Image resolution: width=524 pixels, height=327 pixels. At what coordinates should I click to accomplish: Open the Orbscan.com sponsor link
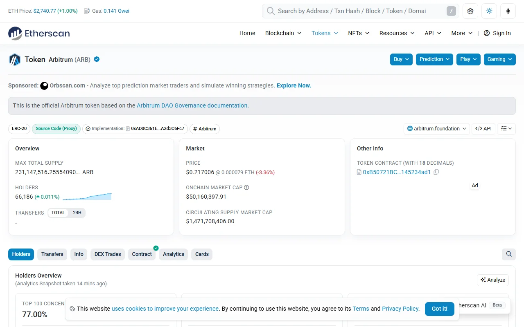point(68,85)
